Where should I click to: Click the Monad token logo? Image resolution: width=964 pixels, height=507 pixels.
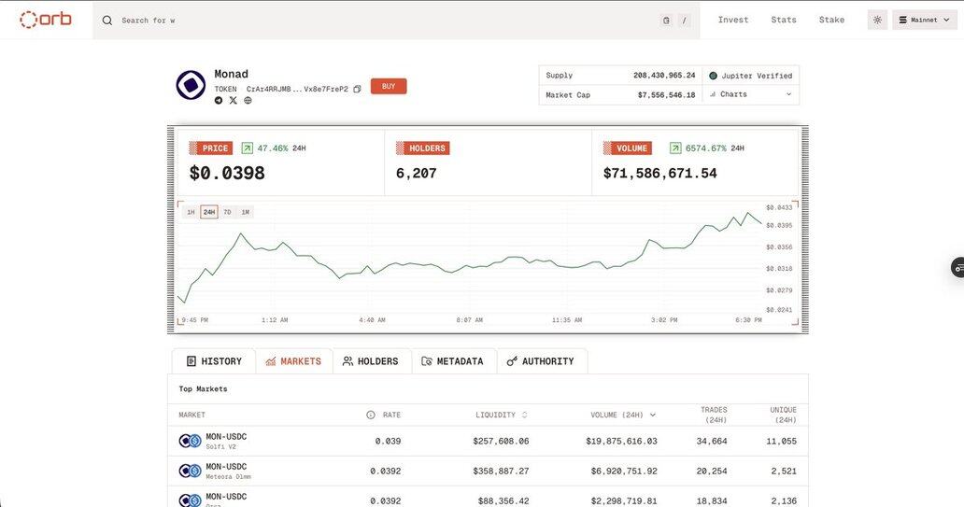click(x=191, y=86)
